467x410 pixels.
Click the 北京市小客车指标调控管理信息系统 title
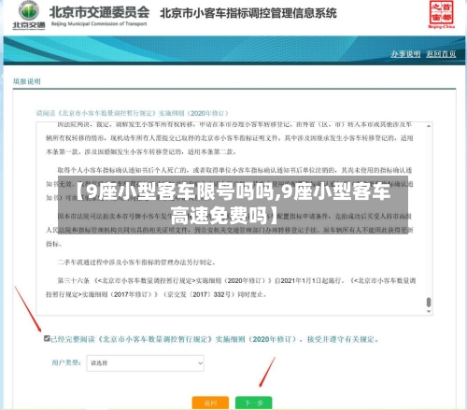(x=248, y=13)
